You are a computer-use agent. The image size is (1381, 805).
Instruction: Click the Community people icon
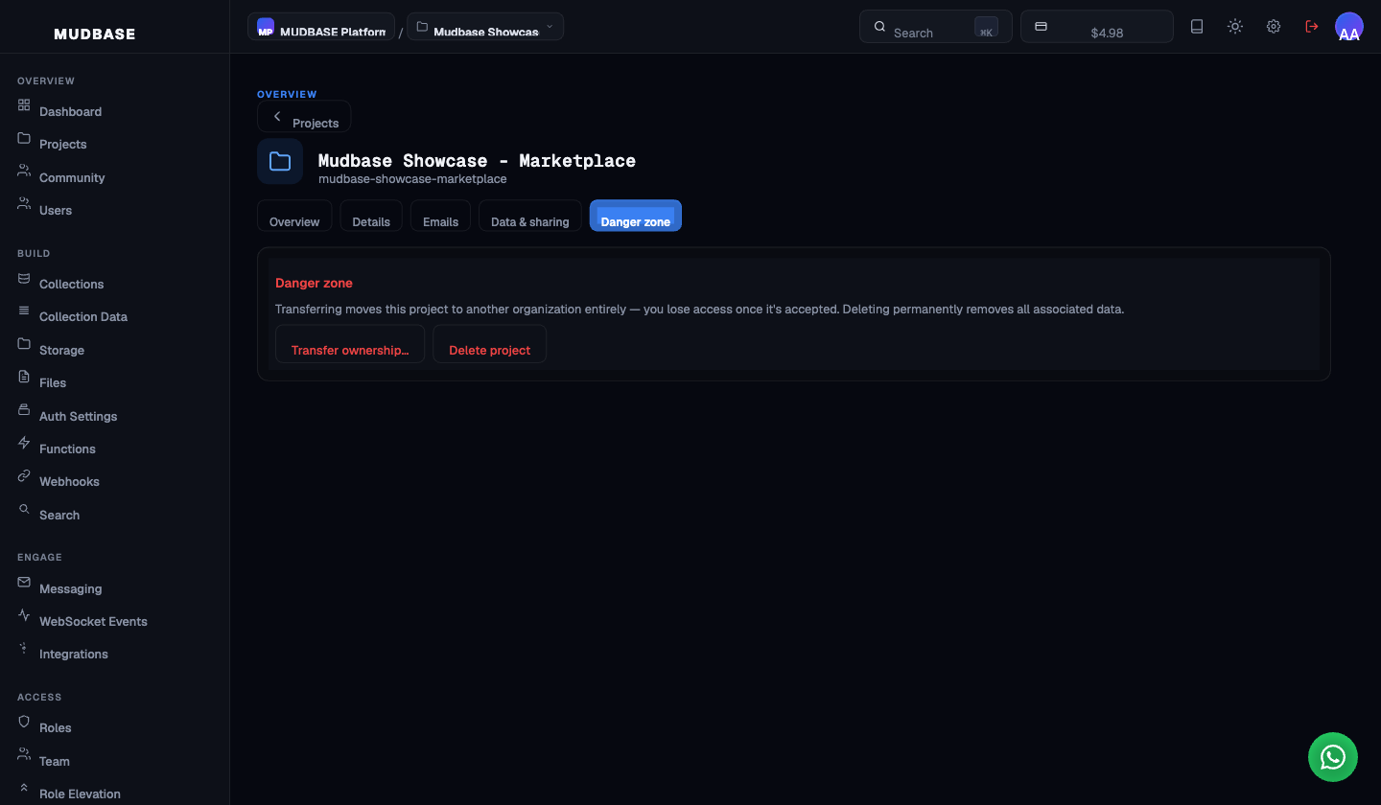pyautogui.click(x=24, y=171)
